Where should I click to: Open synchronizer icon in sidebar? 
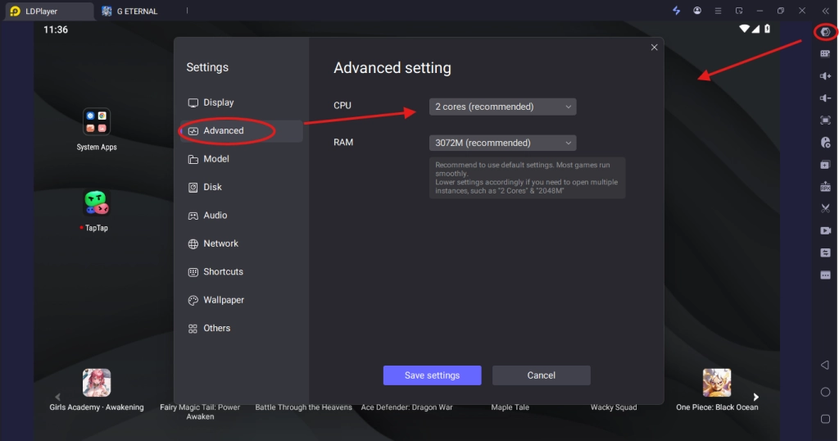(x=825, y=252)
